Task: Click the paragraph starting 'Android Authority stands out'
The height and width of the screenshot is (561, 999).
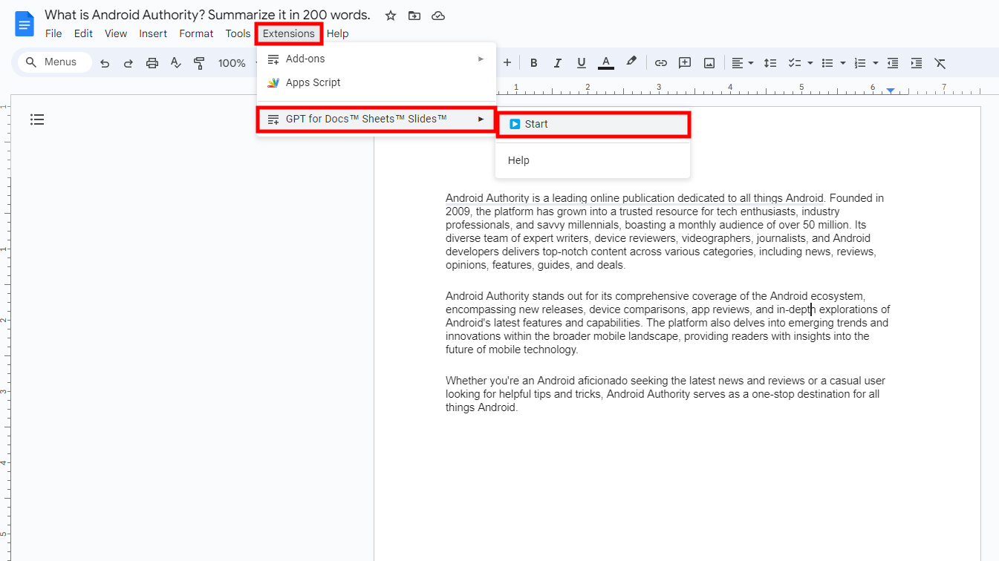Action: click(x=668, y=323)
